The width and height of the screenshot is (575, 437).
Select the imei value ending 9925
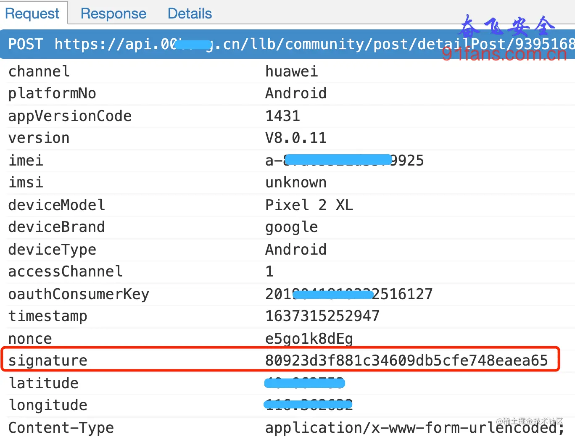(344, 161)
